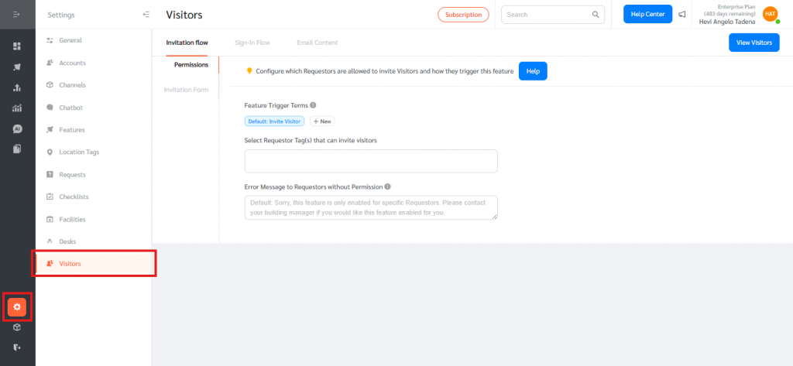This screenshot has width=793, height=366.
Task: Open the Settings gear in the left rail
Action: click(17, 307)
